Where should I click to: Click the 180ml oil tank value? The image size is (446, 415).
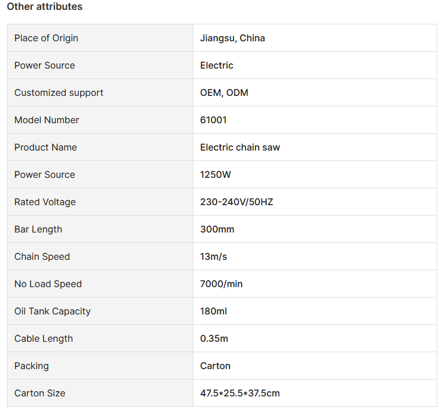coord(213,311)
